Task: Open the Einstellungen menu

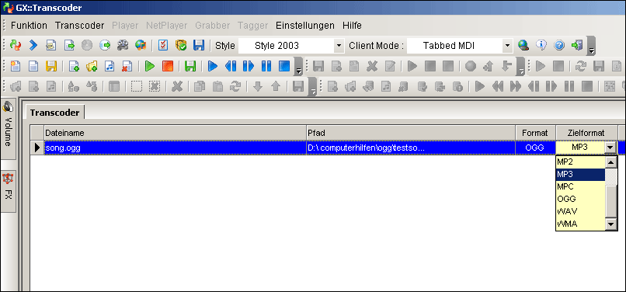Action: (x=305, y=26)
